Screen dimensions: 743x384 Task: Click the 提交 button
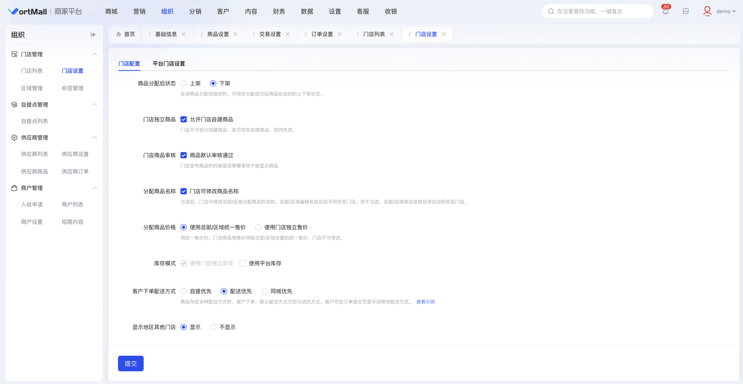130,364
